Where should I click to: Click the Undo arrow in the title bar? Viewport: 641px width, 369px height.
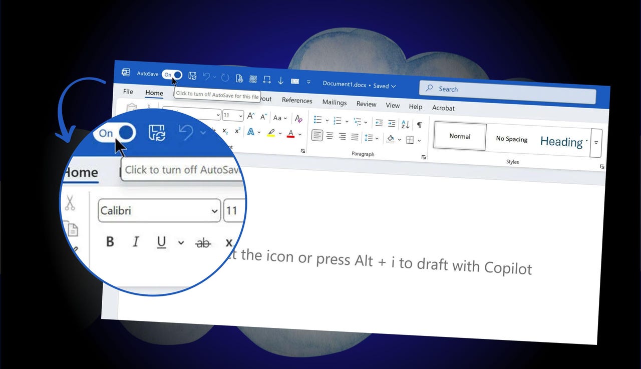coord(206,77)
